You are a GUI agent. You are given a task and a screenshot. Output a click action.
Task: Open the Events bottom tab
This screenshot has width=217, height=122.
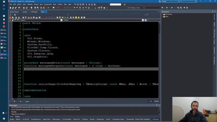pyautogui.click(x=108, y=119)
